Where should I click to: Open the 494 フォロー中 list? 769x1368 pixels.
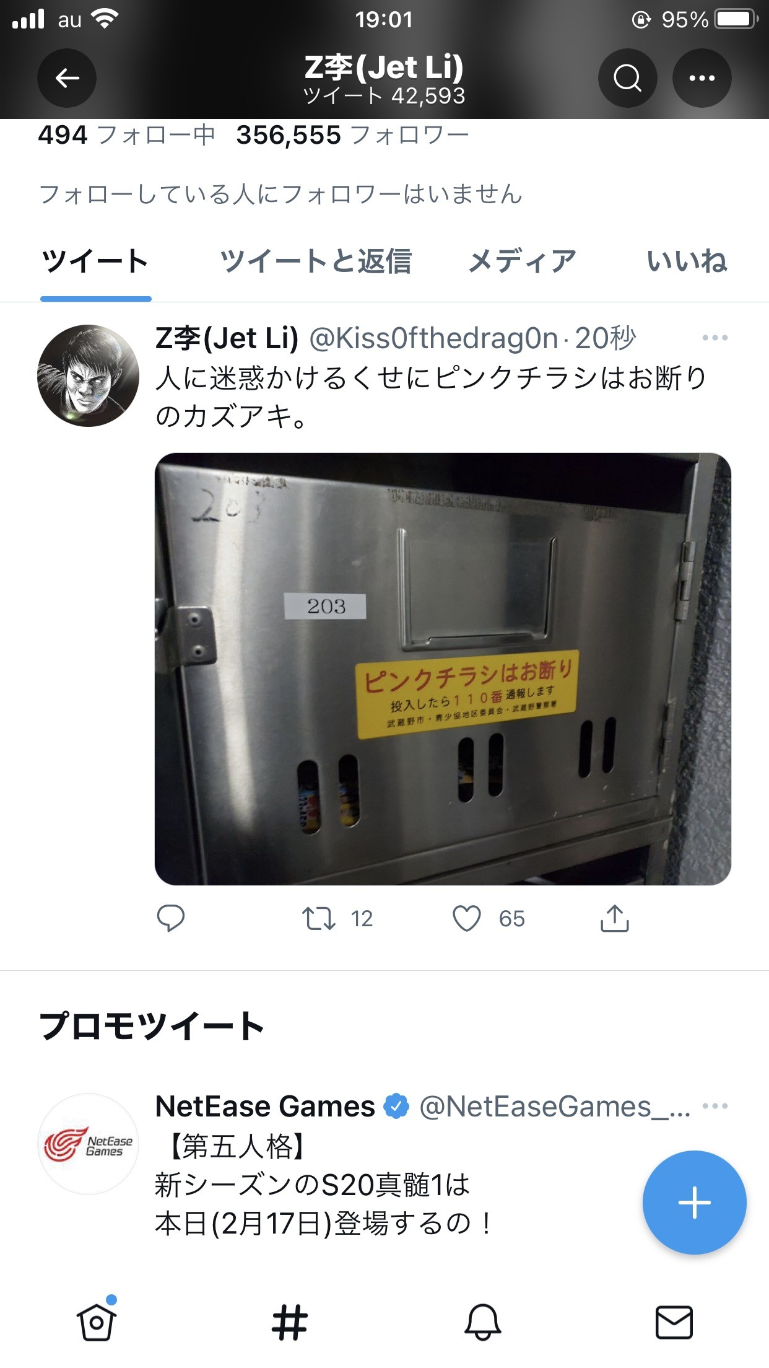coord(127,135)
